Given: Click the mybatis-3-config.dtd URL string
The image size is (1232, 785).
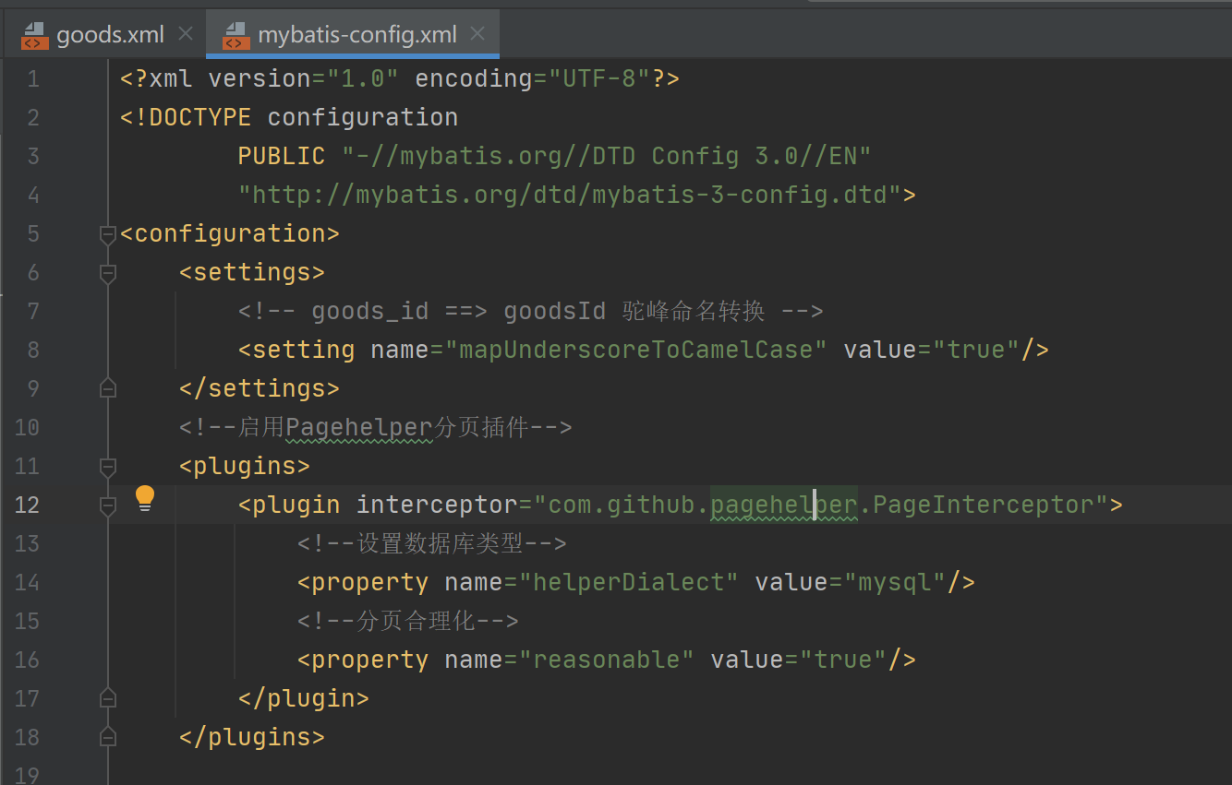Looking at the screenshot, I should pyautogui.click(x=570, y=196).
